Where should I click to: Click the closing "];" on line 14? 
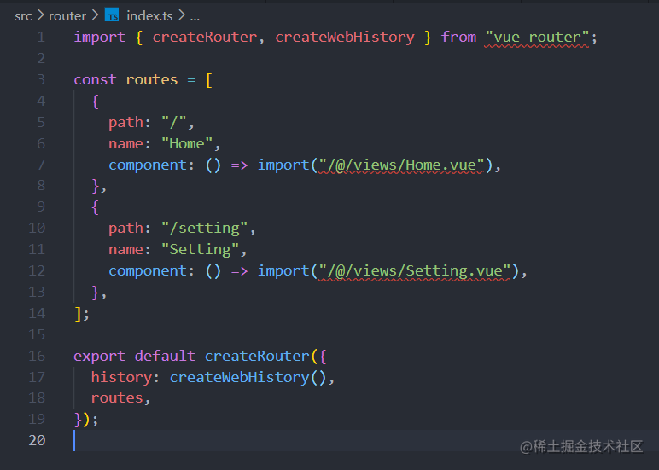click(x=82, y=314)
